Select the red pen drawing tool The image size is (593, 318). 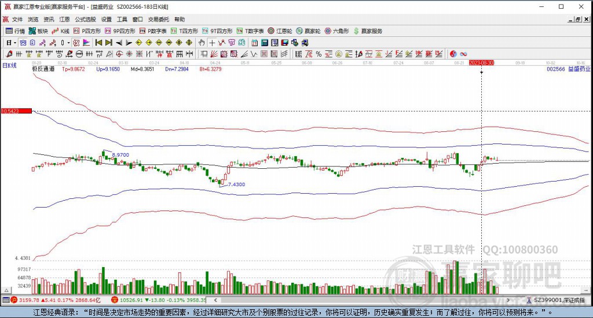(x=9, y=54)
